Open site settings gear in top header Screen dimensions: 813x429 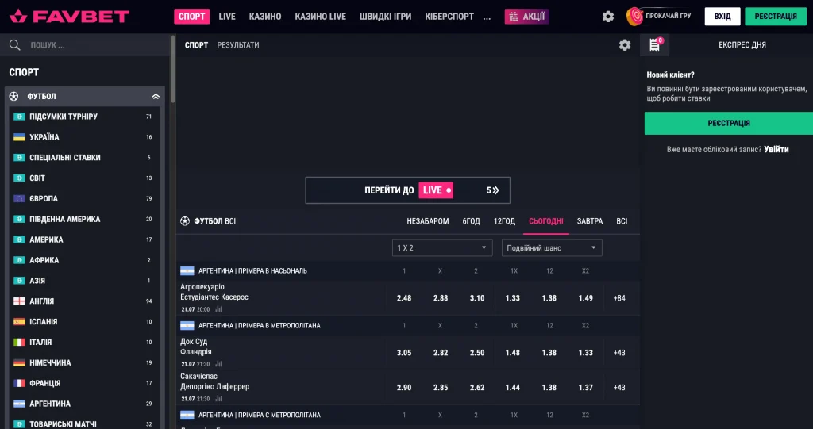pyautogui.click(x=608, y=17)
